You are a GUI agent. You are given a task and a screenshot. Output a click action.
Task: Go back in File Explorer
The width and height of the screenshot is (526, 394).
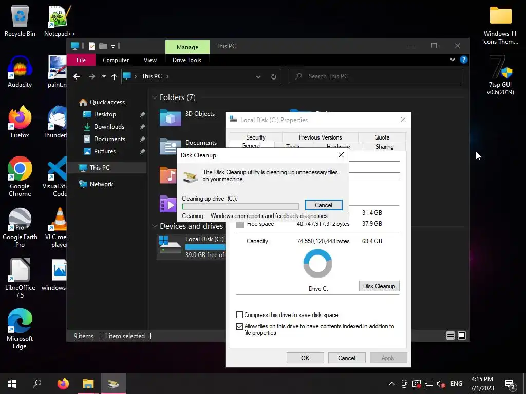(x=77, y=77)
